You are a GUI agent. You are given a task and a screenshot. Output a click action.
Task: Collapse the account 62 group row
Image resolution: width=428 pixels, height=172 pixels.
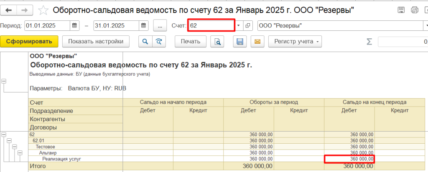click(4, 135)
